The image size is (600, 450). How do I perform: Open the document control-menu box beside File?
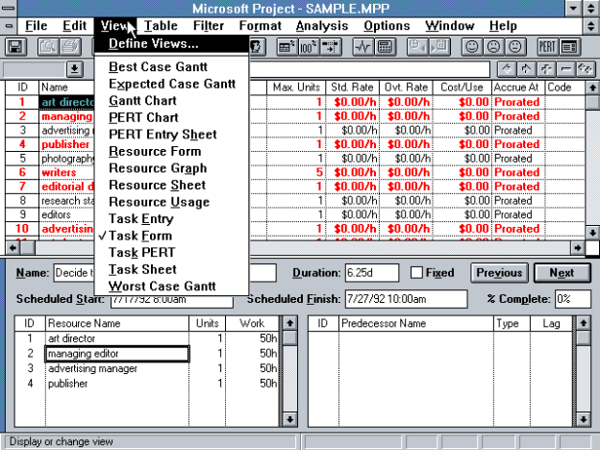tap(9, 26)
